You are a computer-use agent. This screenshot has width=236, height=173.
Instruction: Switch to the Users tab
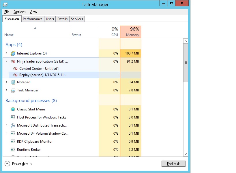click(x=50, y=19)
